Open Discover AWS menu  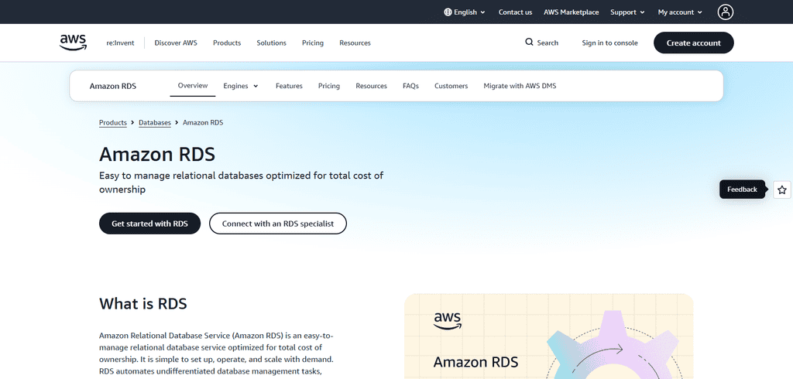pos(176,43)
